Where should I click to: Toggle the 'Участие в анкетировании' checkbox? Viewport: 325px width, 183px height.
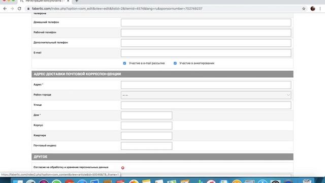175,63
